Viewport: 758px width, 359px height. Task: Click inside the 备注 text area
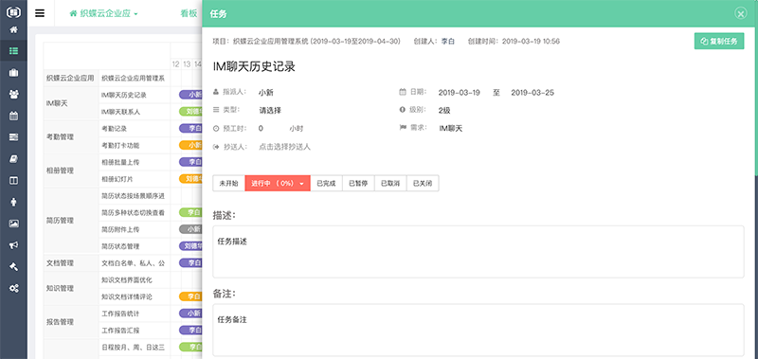coord(478,330)
